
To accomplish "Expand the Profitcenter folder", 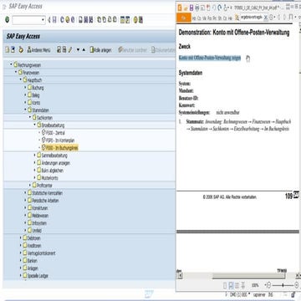I will [x=30, y=185].
